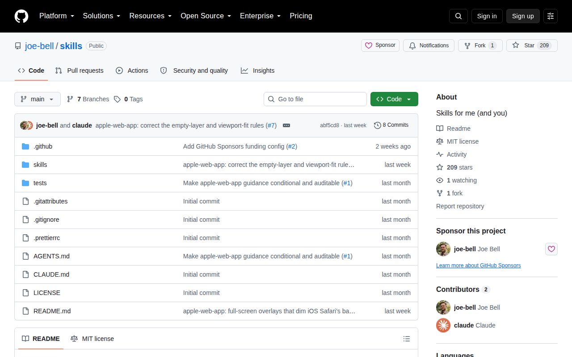Select the README tab
Screen dimensions: 572x357
[x=41, y=339]
